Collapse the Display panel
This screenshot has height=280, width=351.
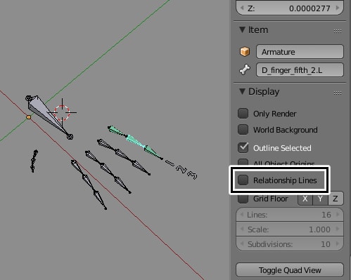pos(242,91)
